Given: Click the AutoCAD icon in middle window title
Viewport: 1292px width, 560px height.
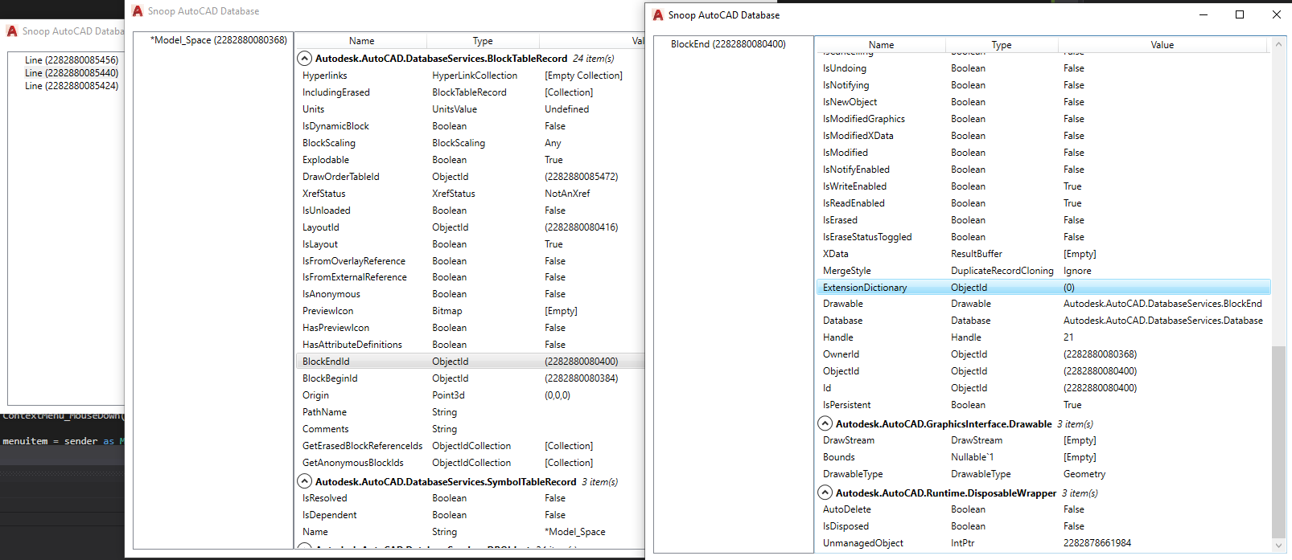Looking at the screenshot, I should 138,11.
